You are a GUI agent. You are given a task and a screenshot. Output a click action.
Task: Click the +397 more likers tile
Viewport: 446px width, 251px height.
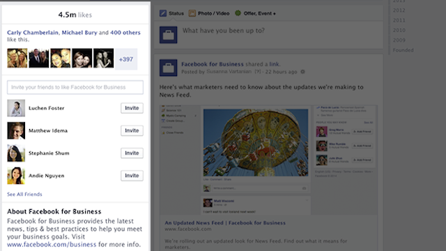tap(126, 59)
